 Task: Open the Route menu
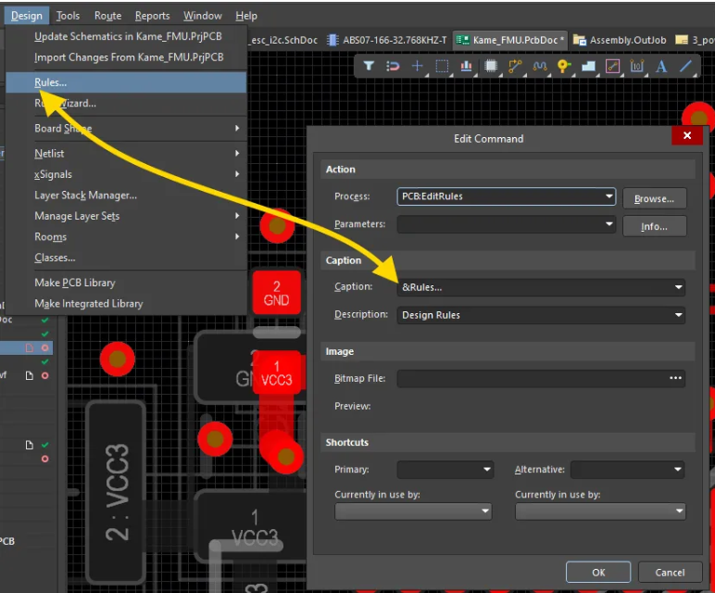pos(108,16)
